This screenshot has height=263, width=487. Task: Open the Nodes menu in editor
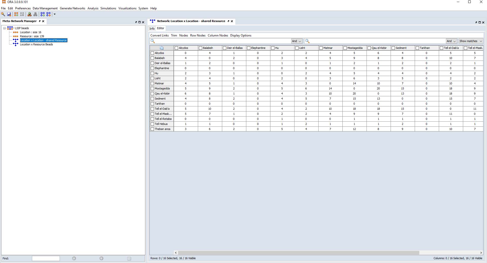point(184,35)
